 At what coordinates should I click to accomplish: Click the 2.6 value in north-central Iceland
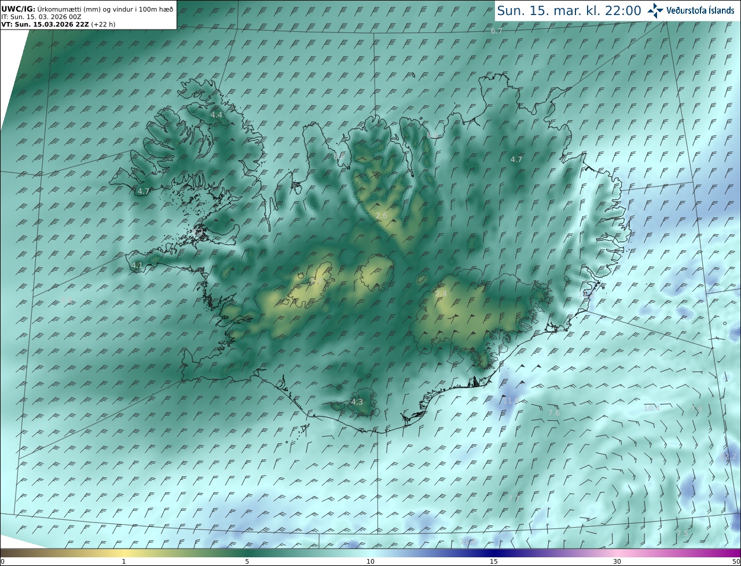(x=381, y=216)
